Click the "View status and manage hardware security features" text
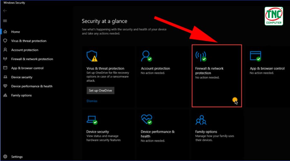Viewport: 290px width, 161px height. [x=103, y=138]
